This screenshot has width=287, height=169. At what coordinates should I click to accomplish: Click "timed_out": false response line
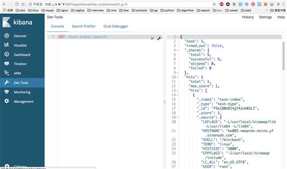204,46
